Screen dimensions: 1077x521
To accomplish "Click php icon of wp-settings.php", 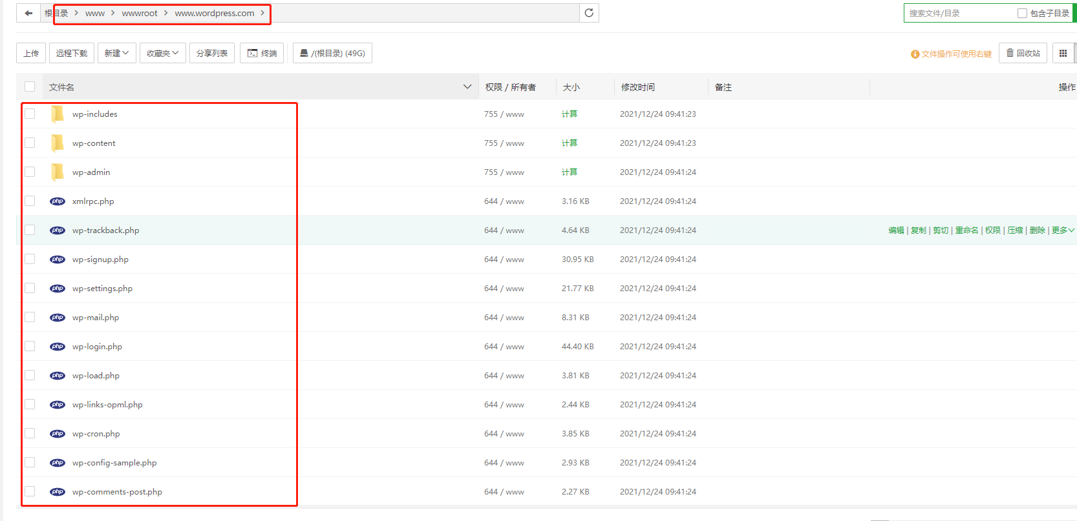I will click(x=58, y=288).
